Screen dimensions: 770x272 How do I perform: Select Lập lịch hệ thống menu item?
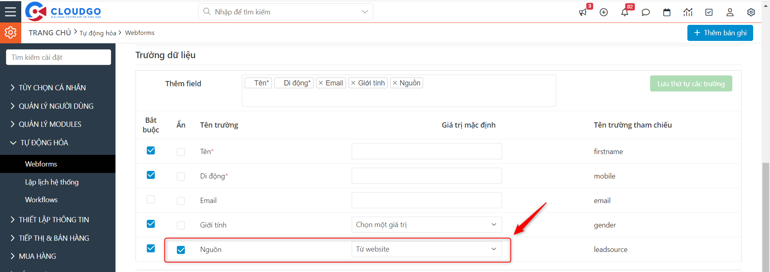(x=52, y=182)
